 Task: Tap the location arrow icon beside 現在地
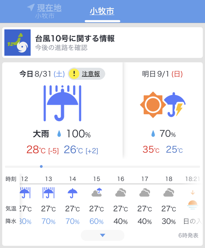pyautogui.click(x=31, y=7)
